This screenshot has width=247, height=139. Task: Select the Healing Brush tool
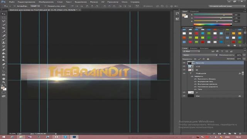pyautogui.click(x=3, y=36)
